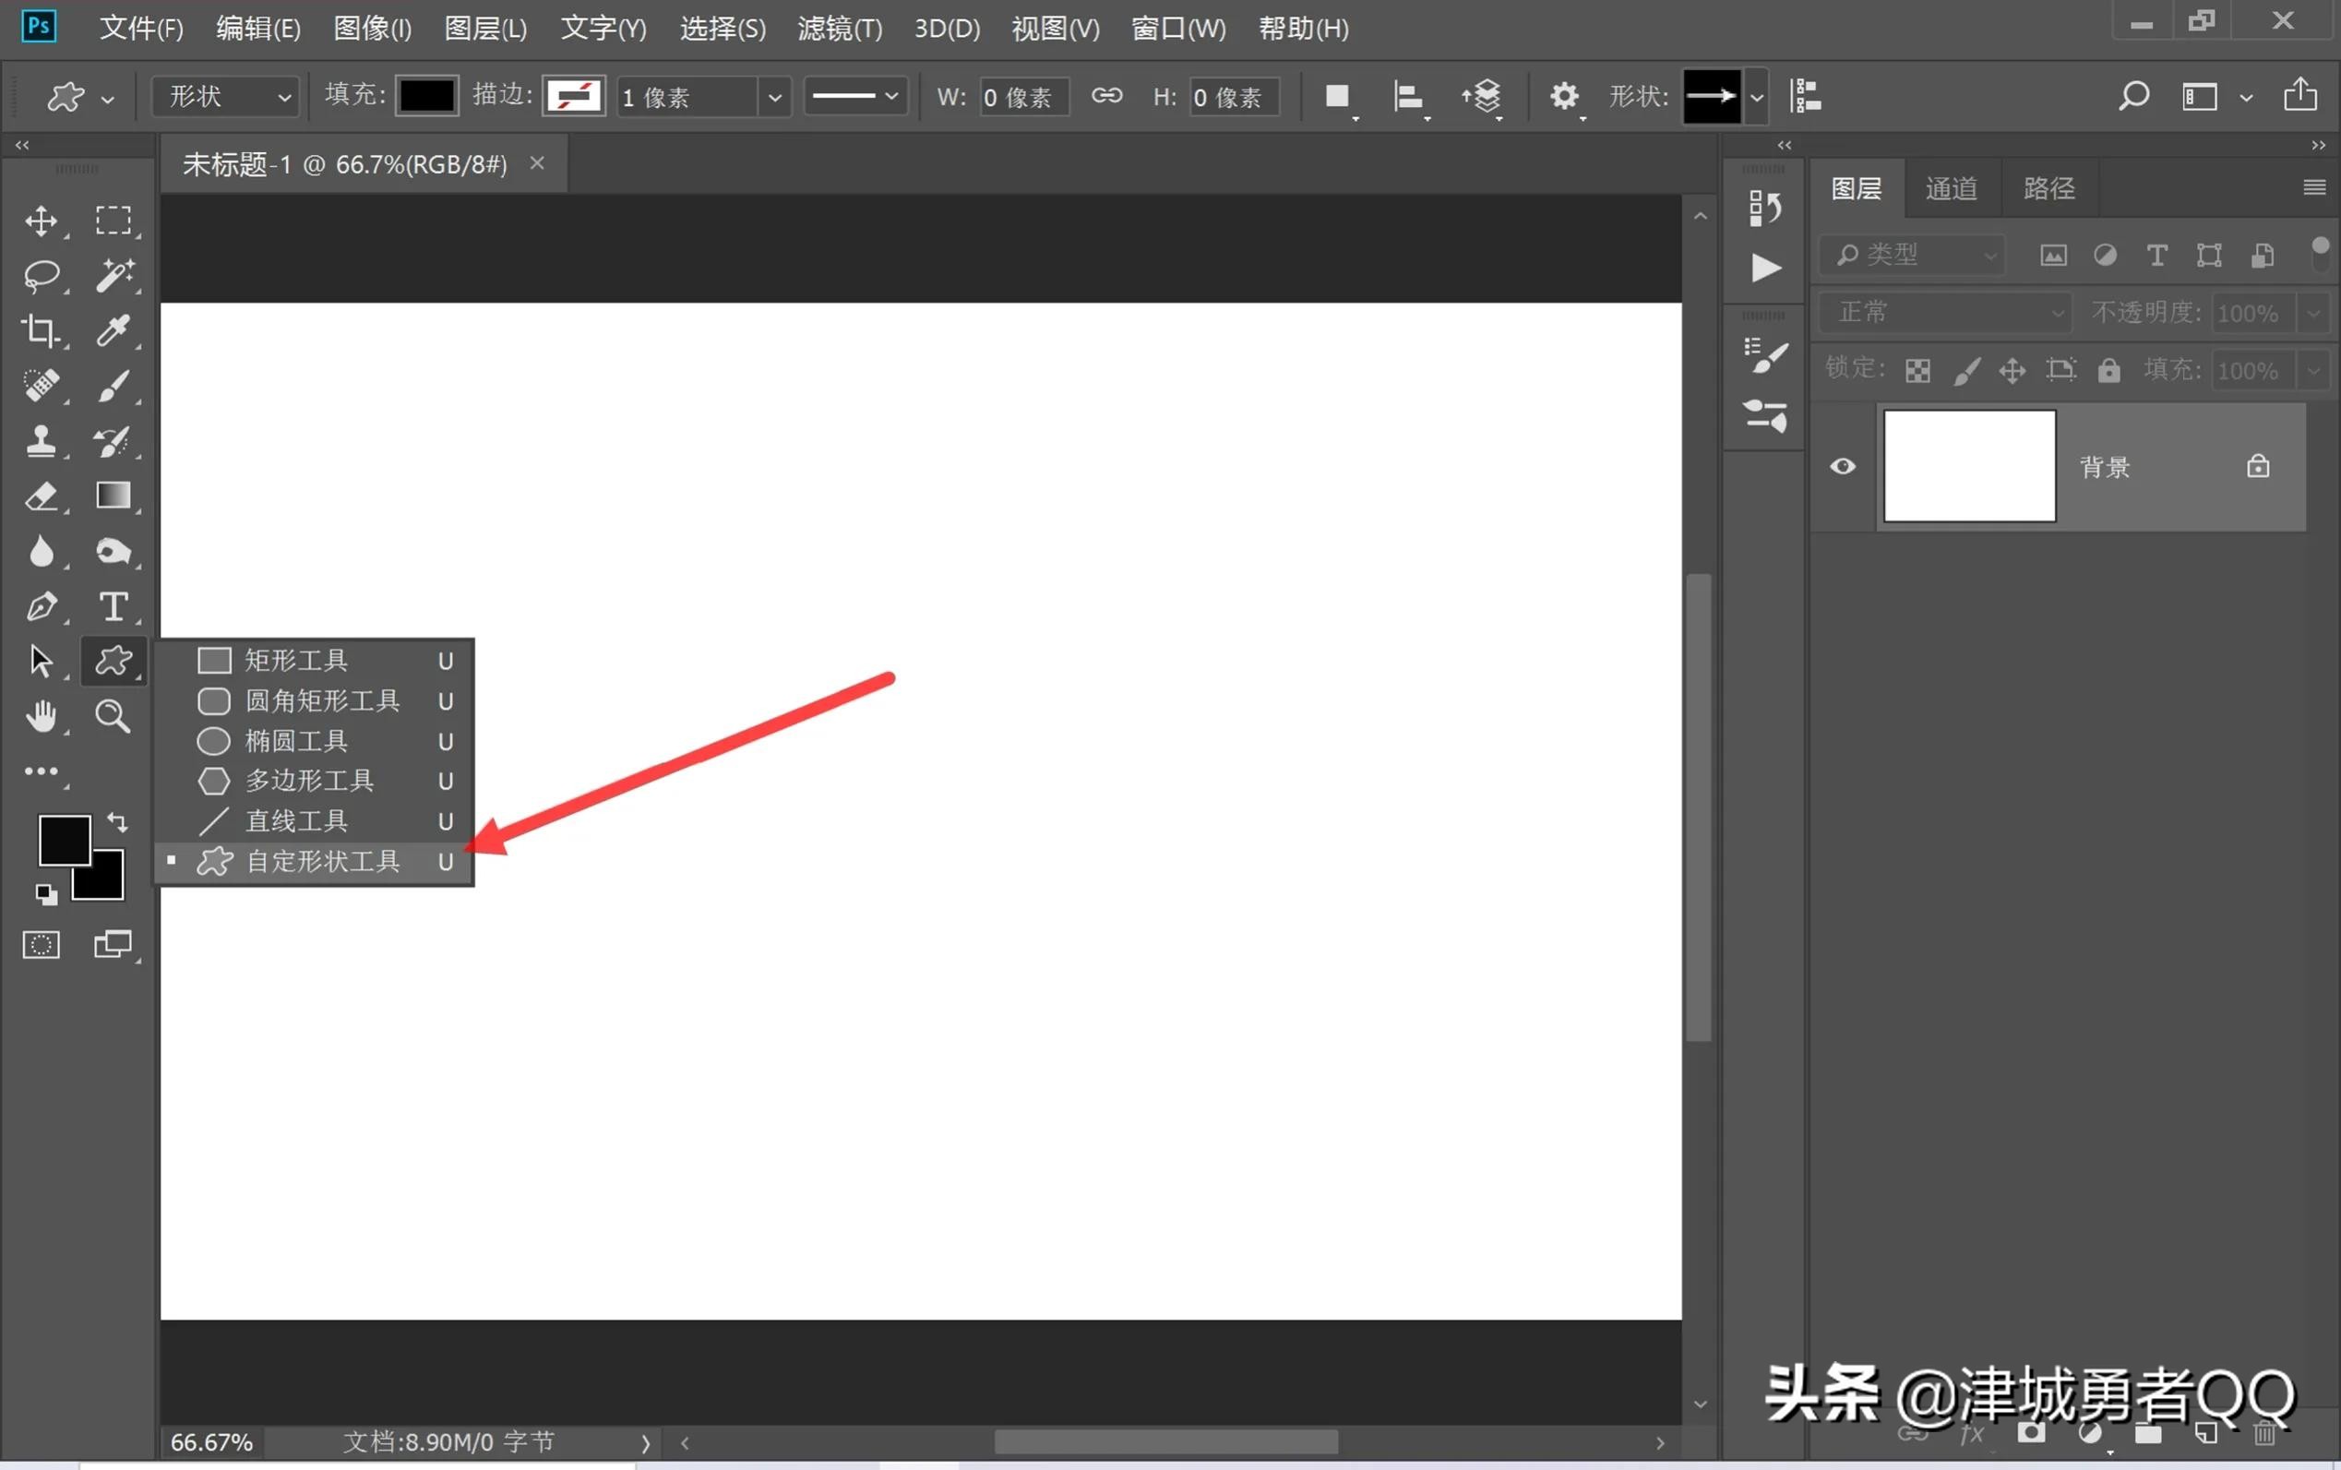Open the custom shape picker dropdown
Viewport: 2341px width, 1470px height.
click(1756, 96)
